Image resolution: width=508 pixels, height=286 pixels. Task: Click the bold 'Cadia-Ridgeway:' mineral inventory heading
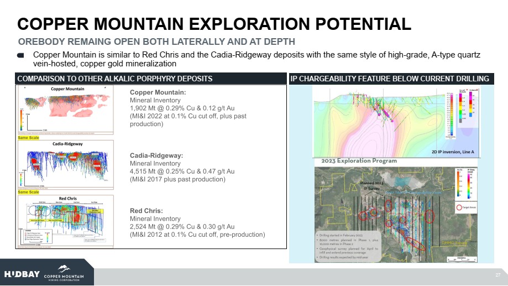pyautogui.click(x=155, y=156)
